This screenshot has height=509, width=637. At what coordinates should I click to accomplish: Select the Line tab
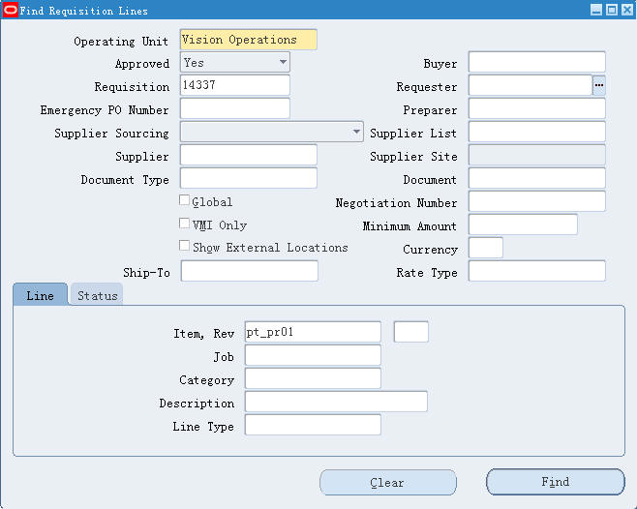[41, 295]
